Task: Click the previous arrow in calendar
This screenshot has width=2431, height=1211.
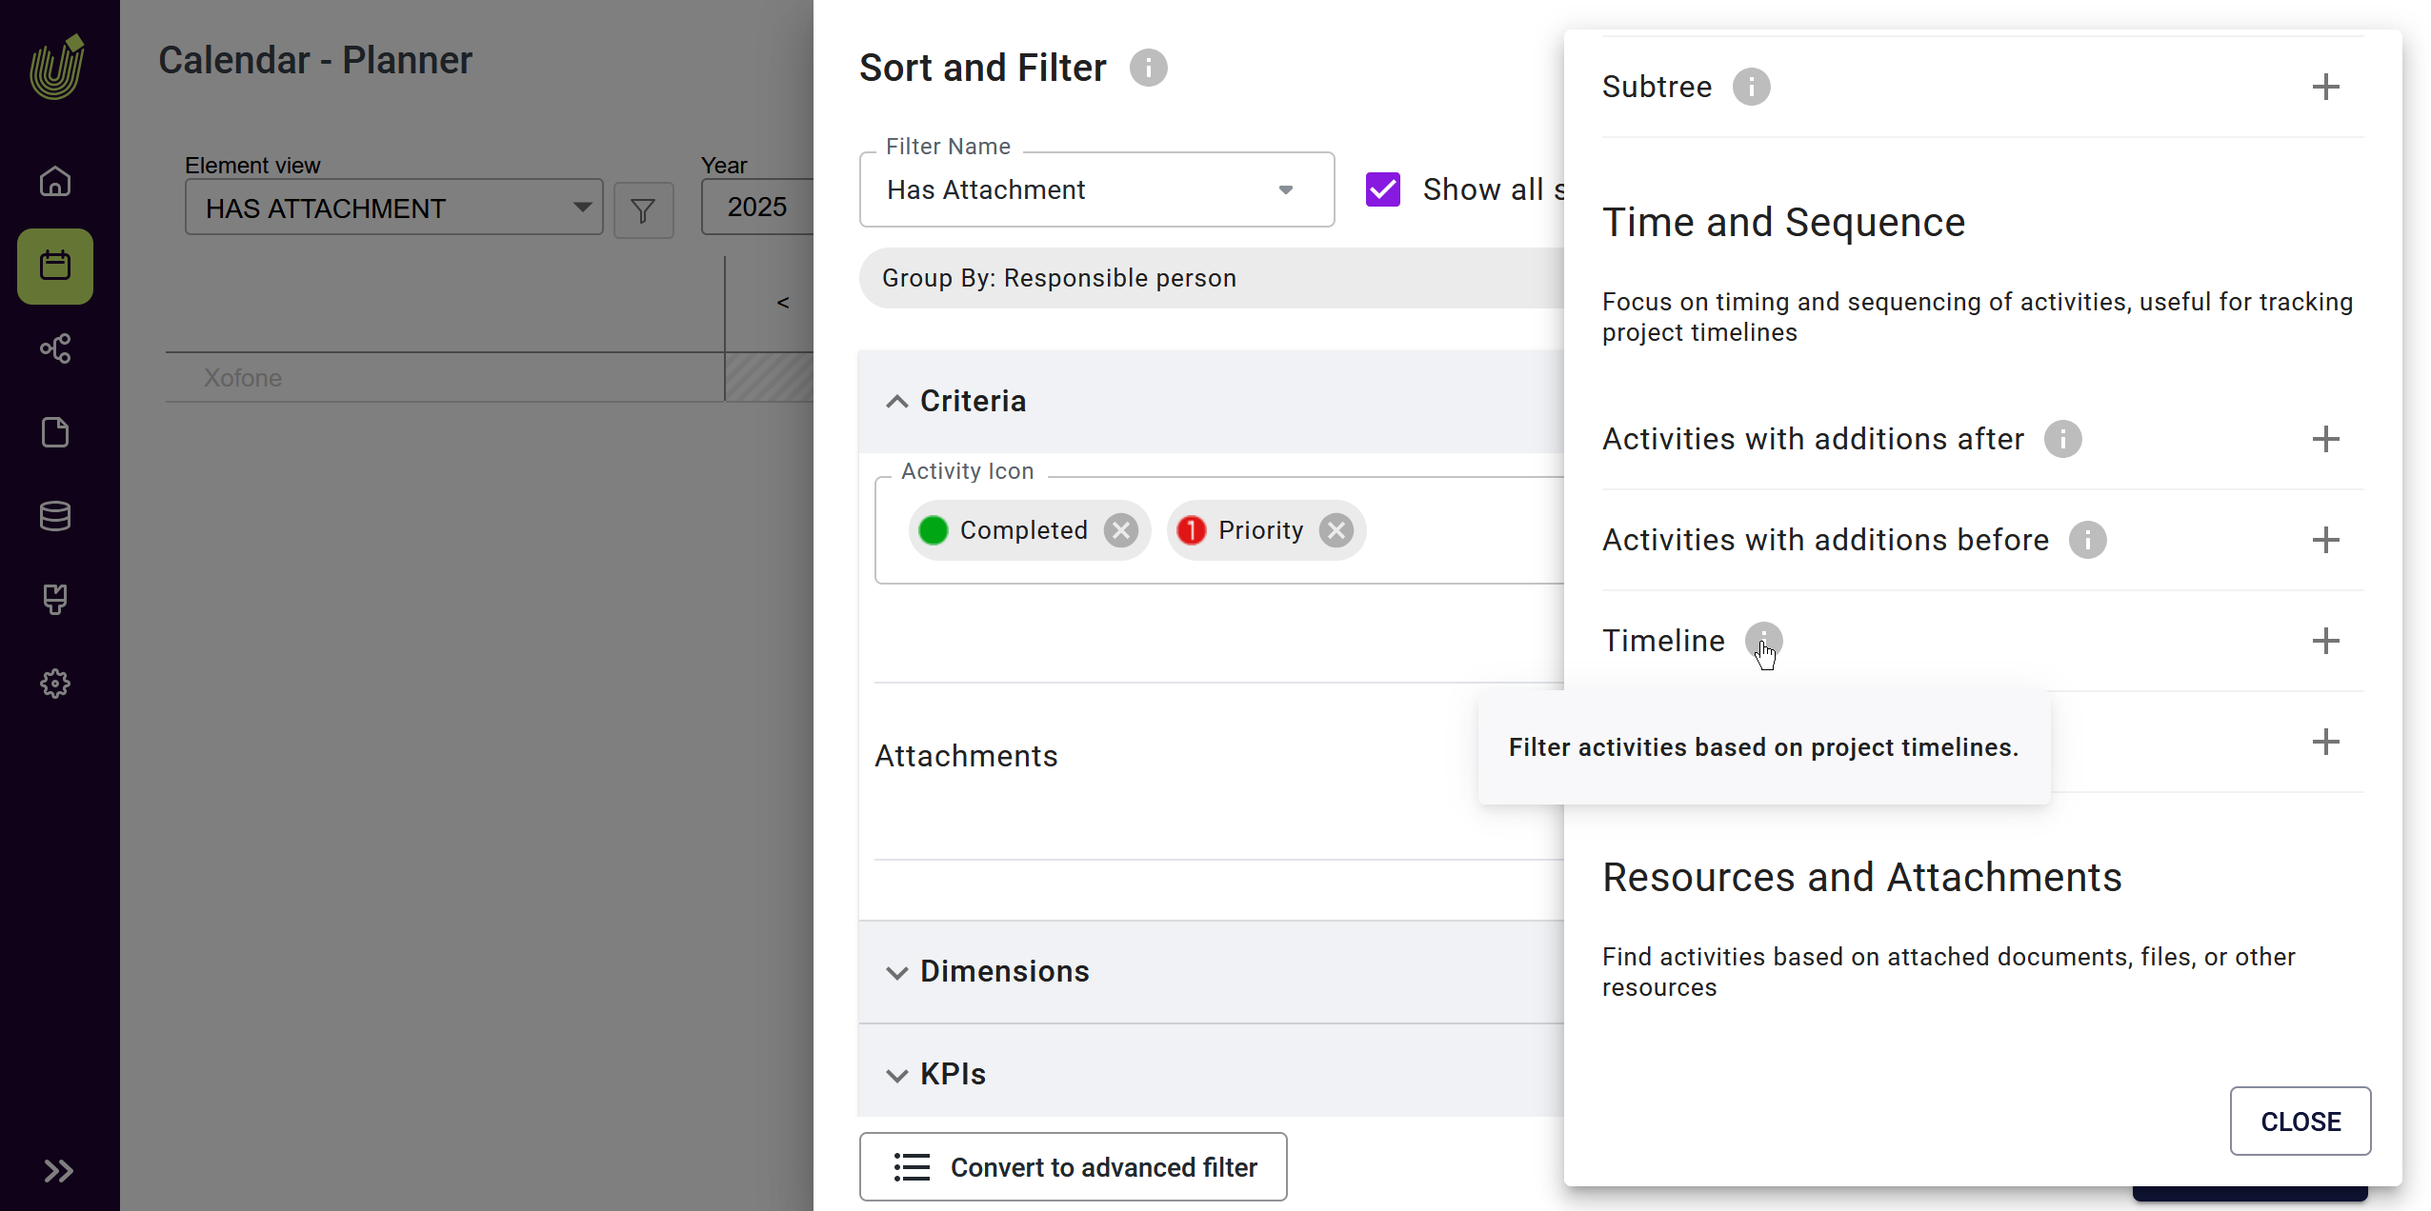Action: click(783, 303)
